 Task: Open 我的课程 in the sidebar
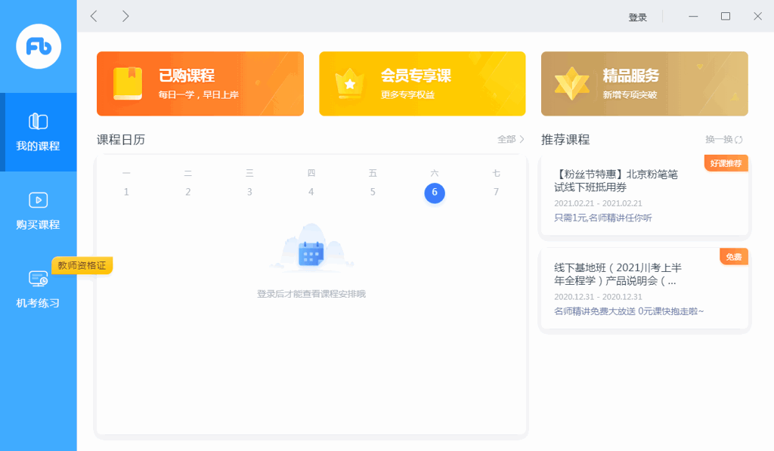[38, 132]
